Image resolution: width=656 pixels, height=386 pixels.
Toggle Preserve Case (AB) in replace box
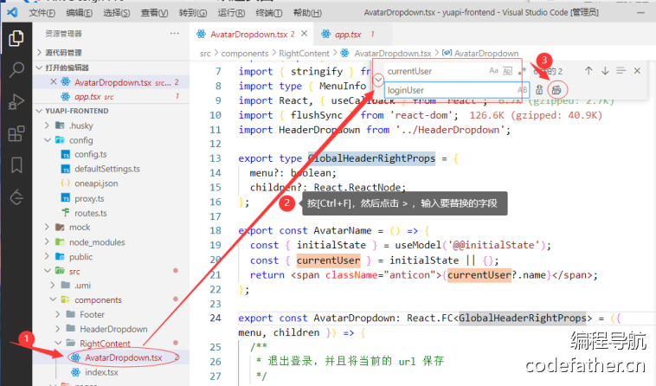point(522,89)
